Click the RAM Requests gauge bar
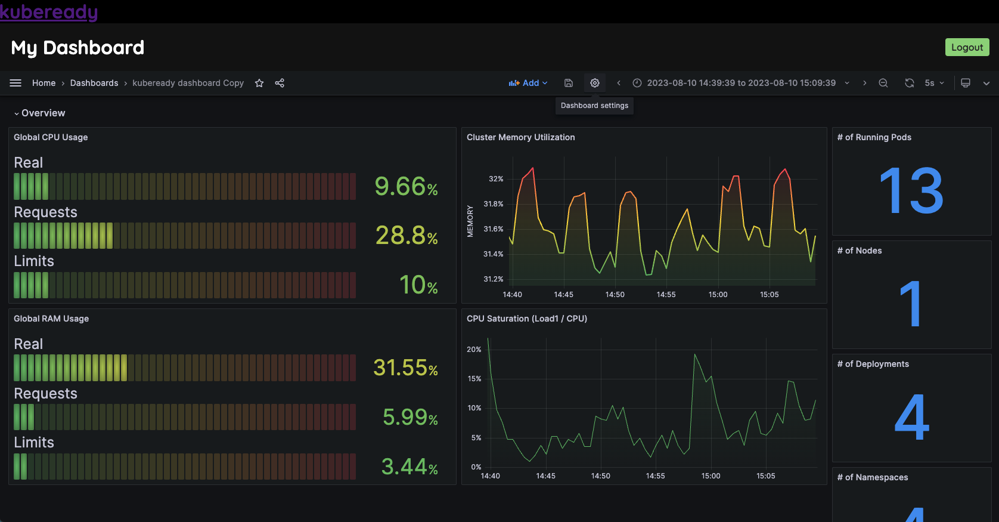Viewport: 999px width, 522px height. (x=185, y=417)
